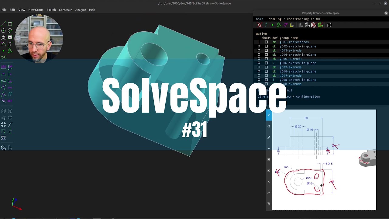Screen dimensions: 389x219
Task: Select the rectangle sketch tool
Action: click(10, 24)
